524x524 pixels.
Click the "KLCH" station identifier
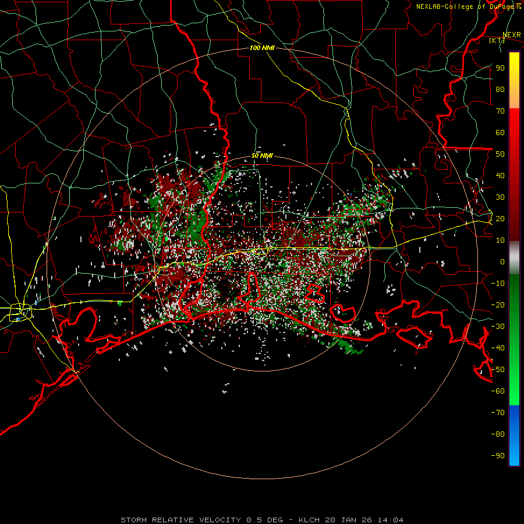click(x=309, y=520)
